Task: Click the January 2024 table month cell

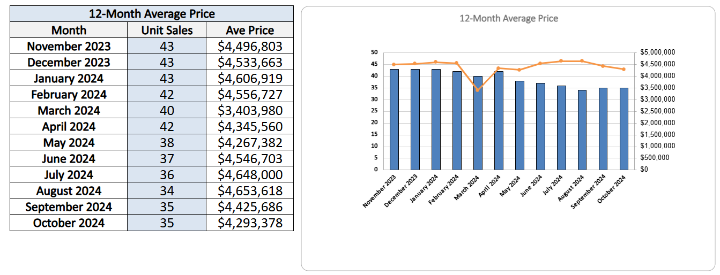Action: pyautogui.click(x=69, y=78)
